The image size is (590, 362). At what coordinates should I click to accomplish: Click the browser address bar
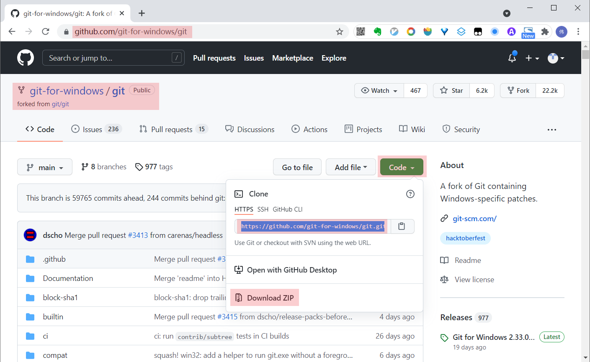pyautogui.click(x=203, y=32)
